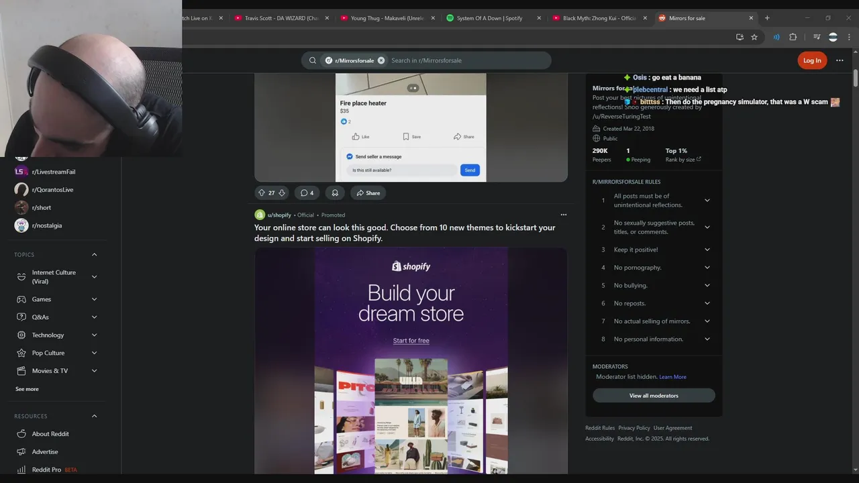Bookmark this page with the star icon
This screenshot has height=483, width=859.
[754, 37]
